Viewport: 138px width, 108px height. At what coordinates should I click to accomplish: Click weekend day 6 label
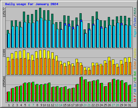(29, 105)
